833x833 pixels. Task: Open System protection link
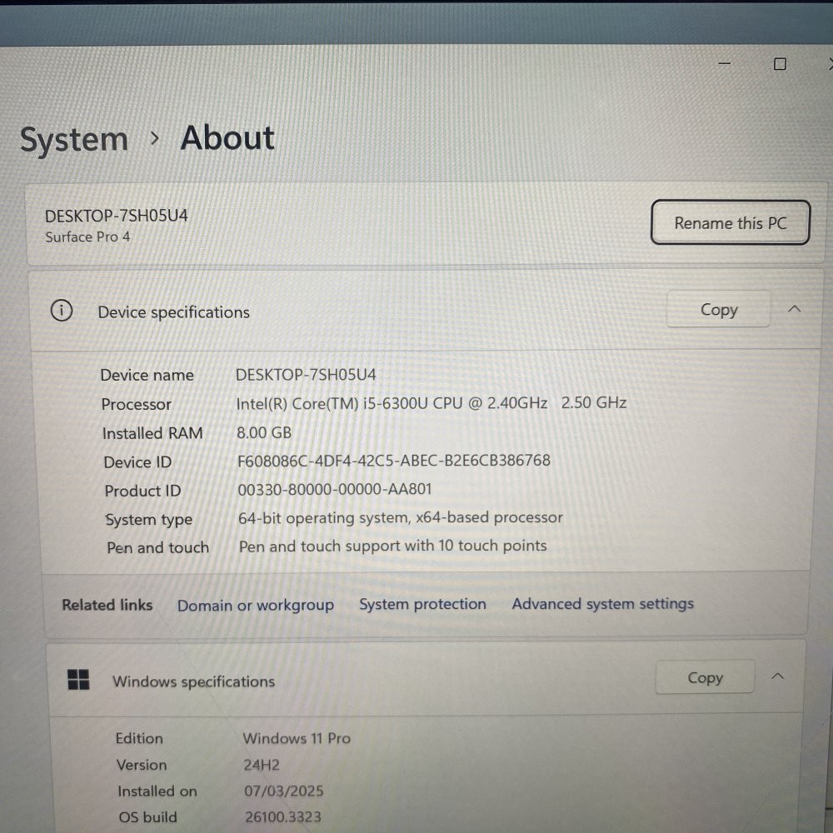click(423, 604)
